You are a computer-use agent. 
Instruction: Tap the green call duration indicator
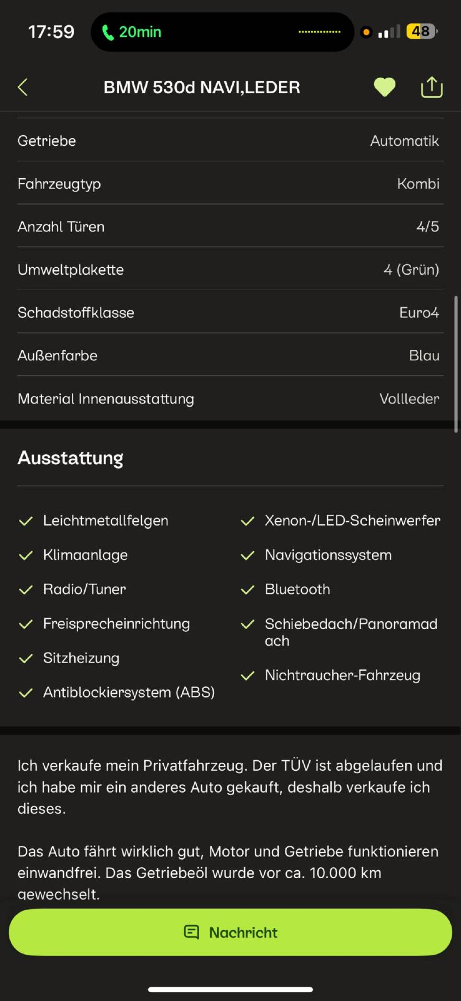pos(132,32)
